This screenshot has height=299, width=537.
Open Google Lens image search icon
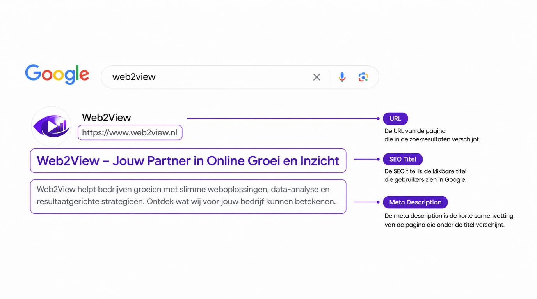[363, 77]
